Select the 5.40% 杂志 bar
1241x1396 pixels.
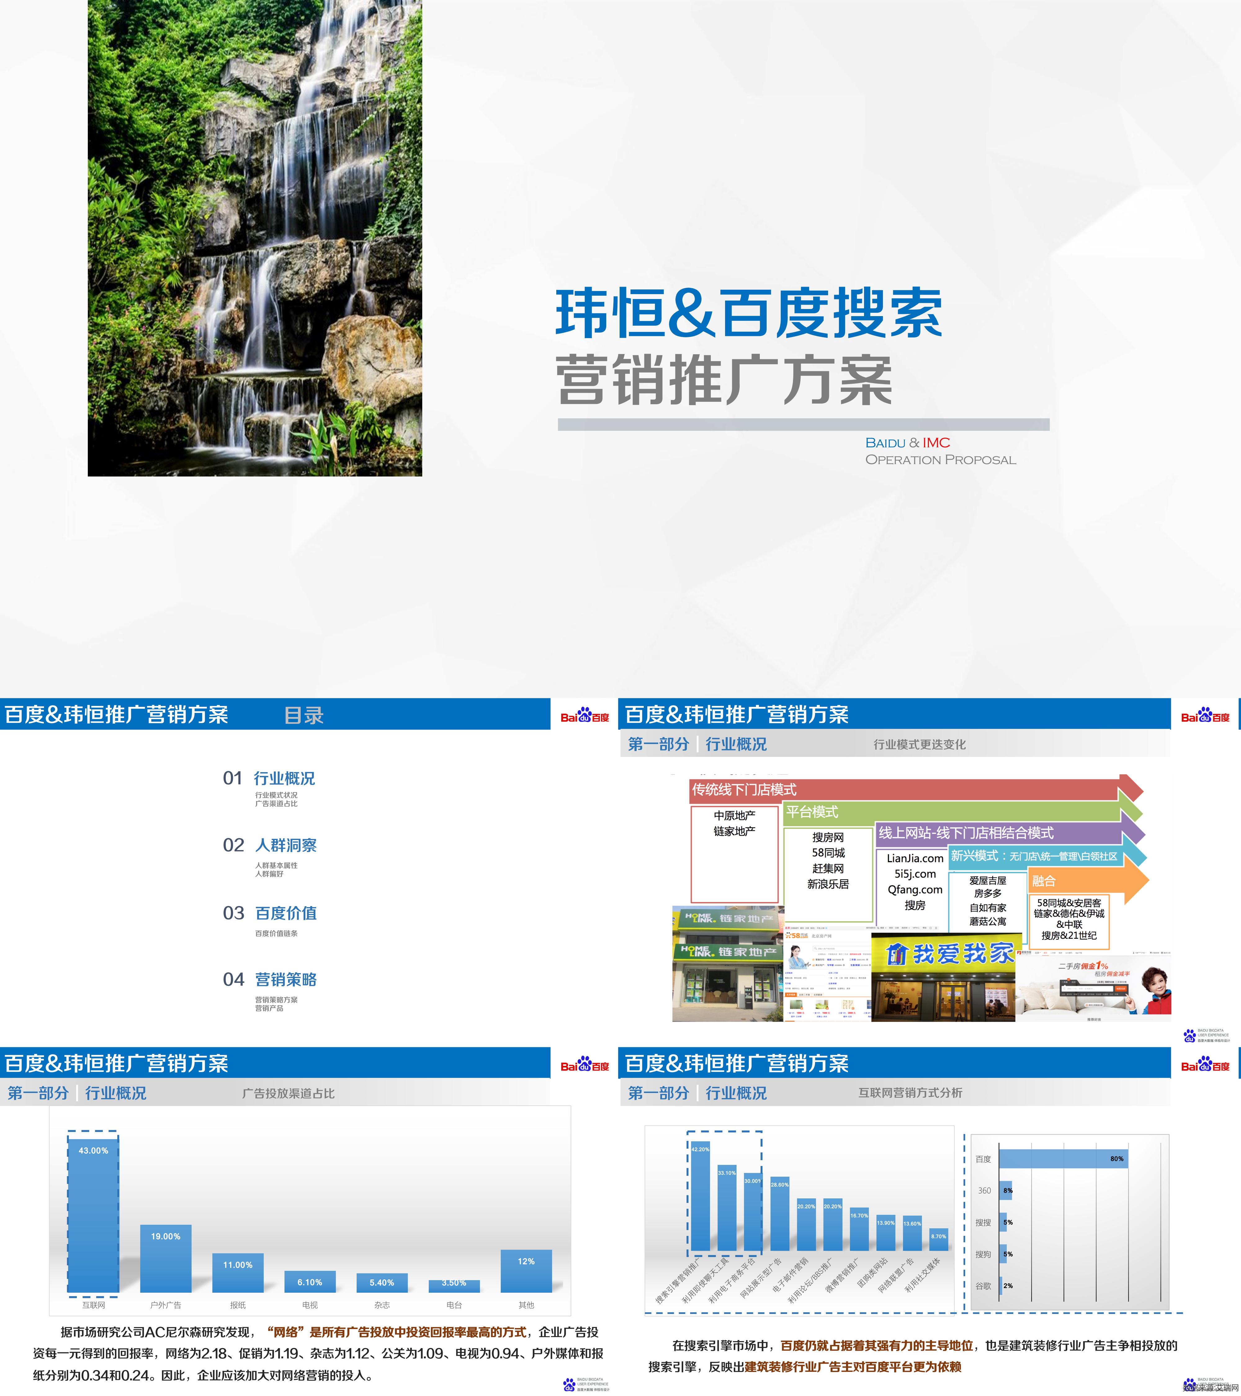coord(382,1283)
